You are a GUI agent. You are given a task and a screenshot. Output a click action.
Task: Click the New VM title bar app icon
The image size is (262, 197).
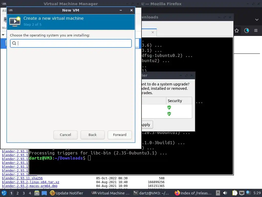click(10, 10)
